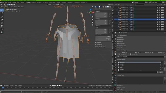This screenshot has height=93, width=166.
Task: Choose the combined Transform tool
Action: 2,26
